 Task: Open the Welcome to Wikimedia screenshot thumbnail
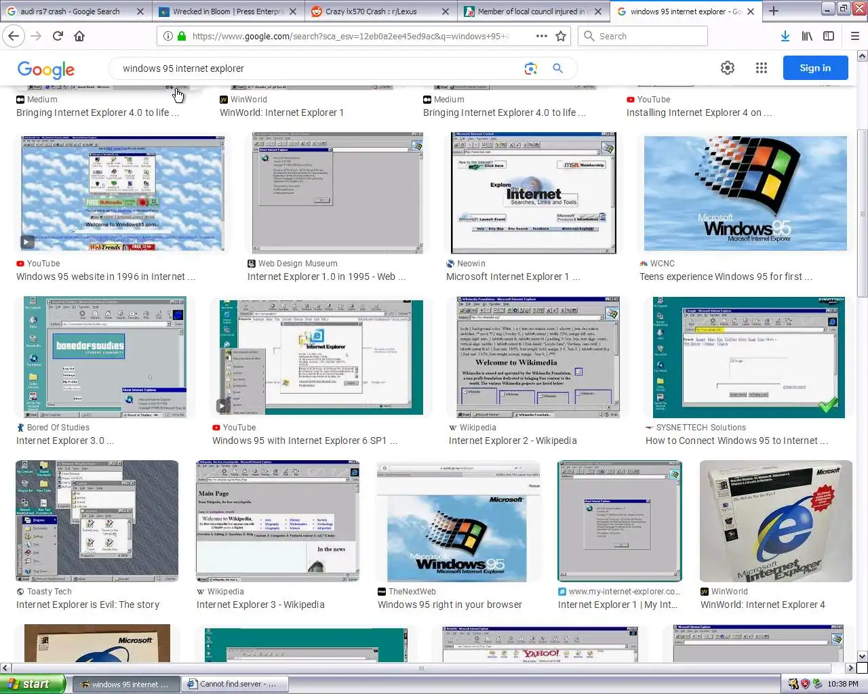point(538,357)
